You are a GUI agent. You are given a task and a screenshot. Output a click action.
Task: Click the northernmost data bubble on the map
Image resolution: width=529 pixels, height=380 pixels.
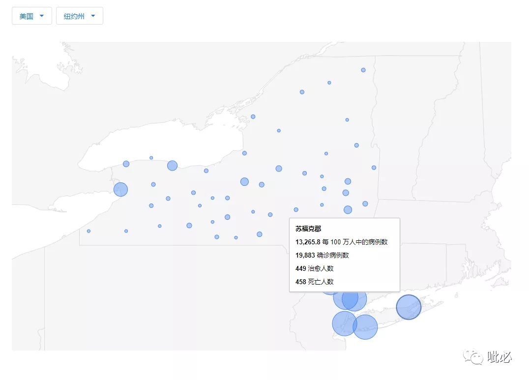click(x=363, y=70)
